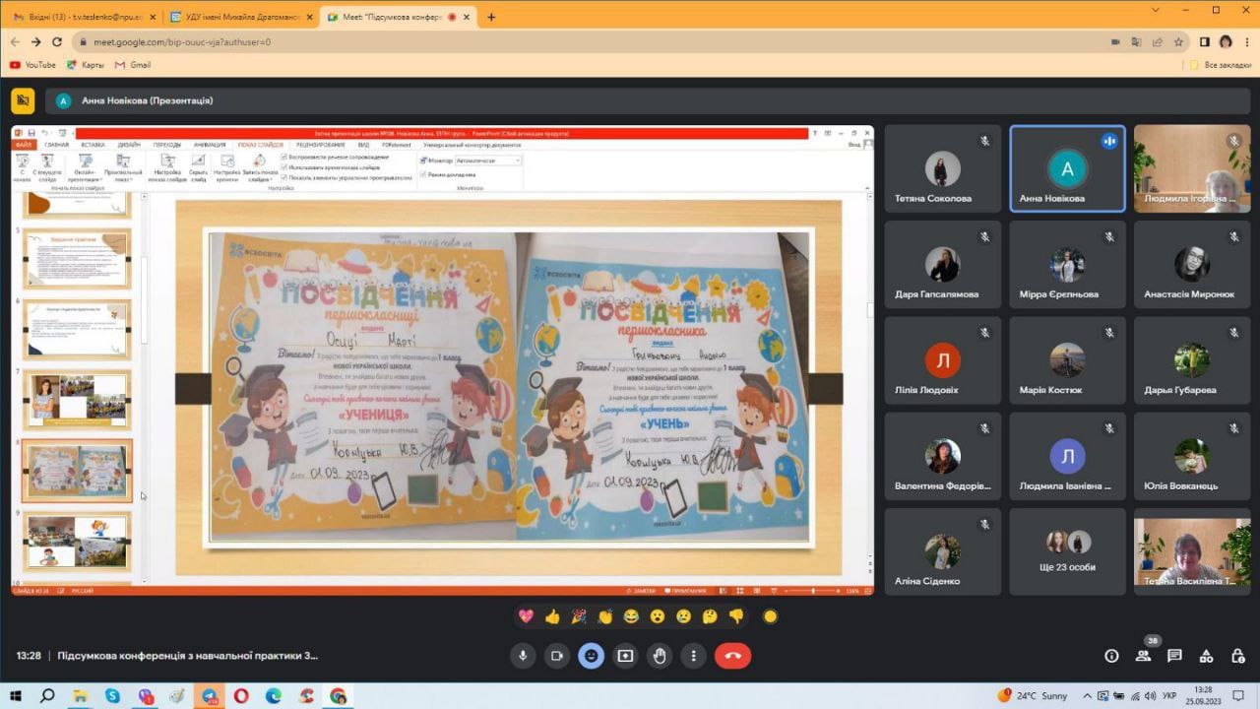Click the 'Настройка показа слайдов' ribbon icon
This screenshot has width=1260, height=709.
click(166, 168)
